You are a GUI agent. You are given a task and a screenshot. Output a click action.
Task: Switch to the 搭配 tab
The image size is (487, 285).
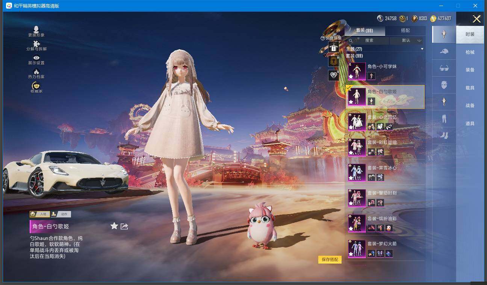click(x=405, y=30)
